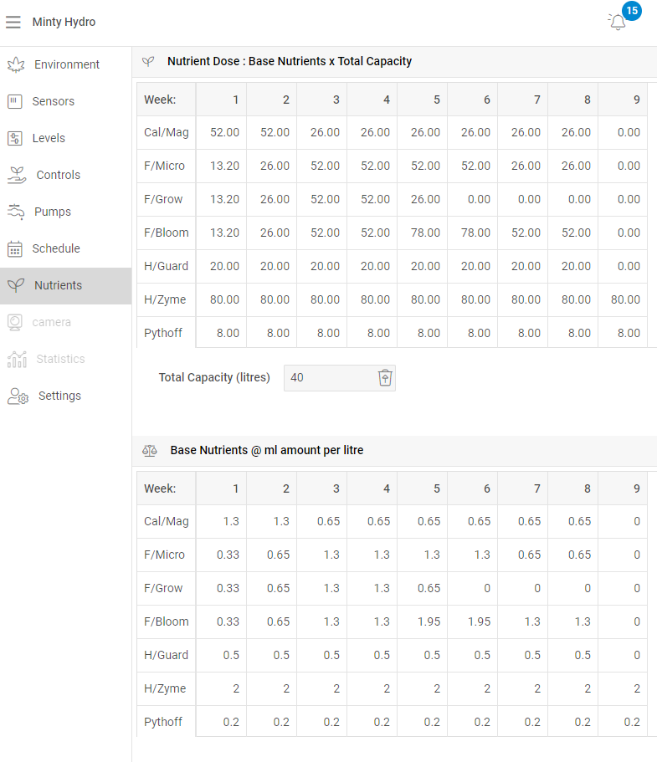The height and width of the screenshot is (762, 657).
Task: Click the balance scale icon beside Base Nutrients
Action: click(x=150, y=450)
